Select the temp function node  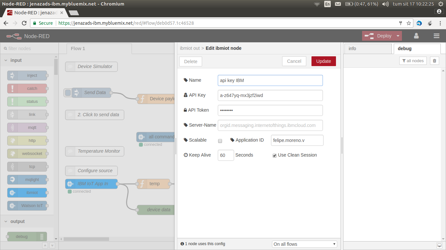pyautogui.click(x=153, y=184)
